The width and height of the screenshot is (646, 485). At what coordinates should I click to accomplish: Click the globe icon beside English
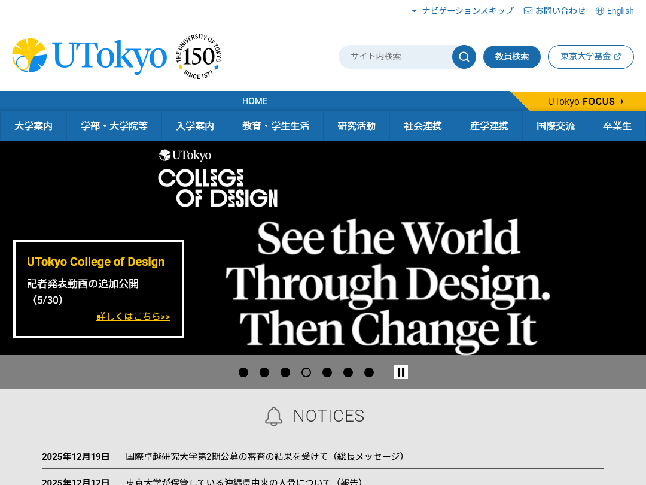(x=600, y=11)
